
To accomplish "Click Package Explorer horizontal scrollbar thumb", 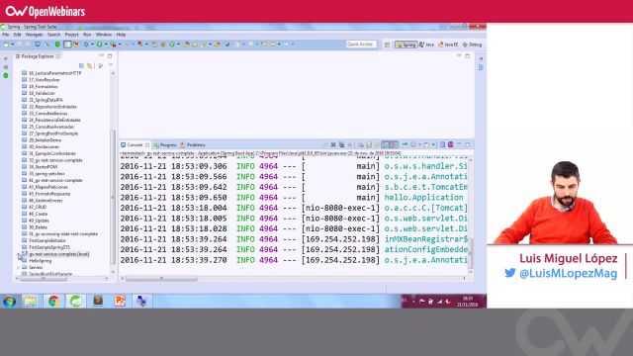I will (44, 279).
